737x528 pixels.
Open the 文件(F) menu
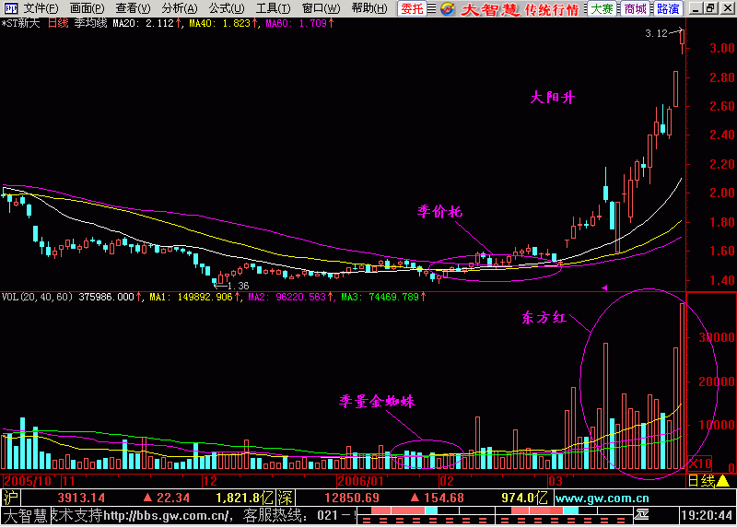(x=41, y=8)
